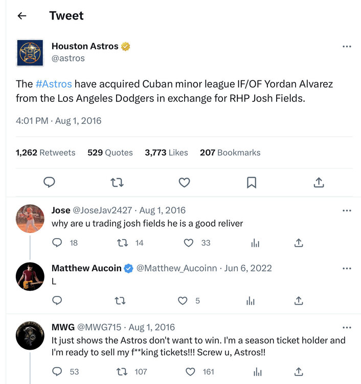Open the 529 Quotes list
Screen dimensions: 361x384
110,153
